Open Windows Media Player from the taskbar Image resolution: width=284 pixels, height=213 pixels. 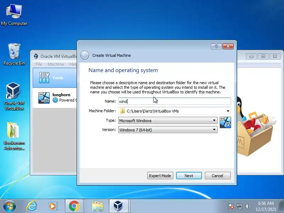(53, 206)
